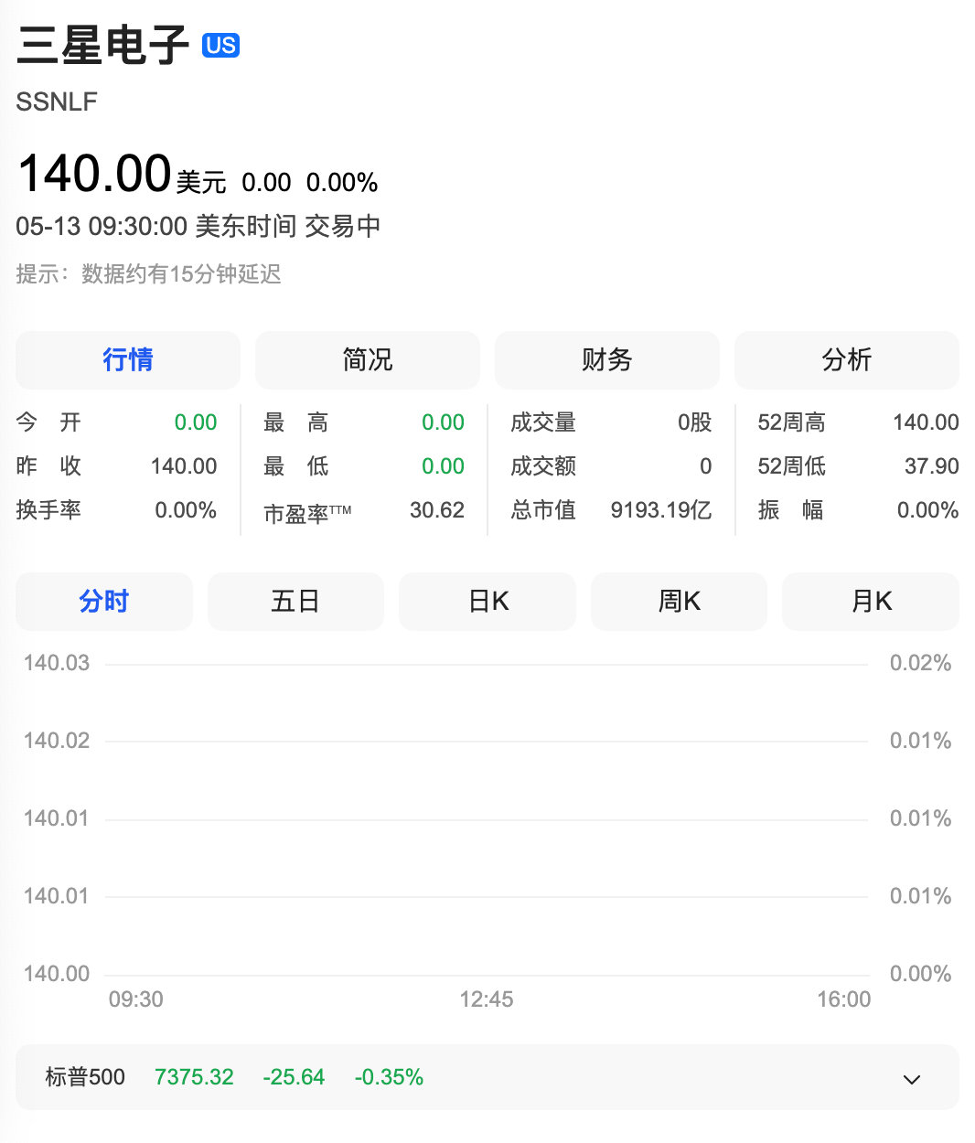Click the SSNLF ticker symbol
Screen dimensions: 975x1143
click(57, 101)
